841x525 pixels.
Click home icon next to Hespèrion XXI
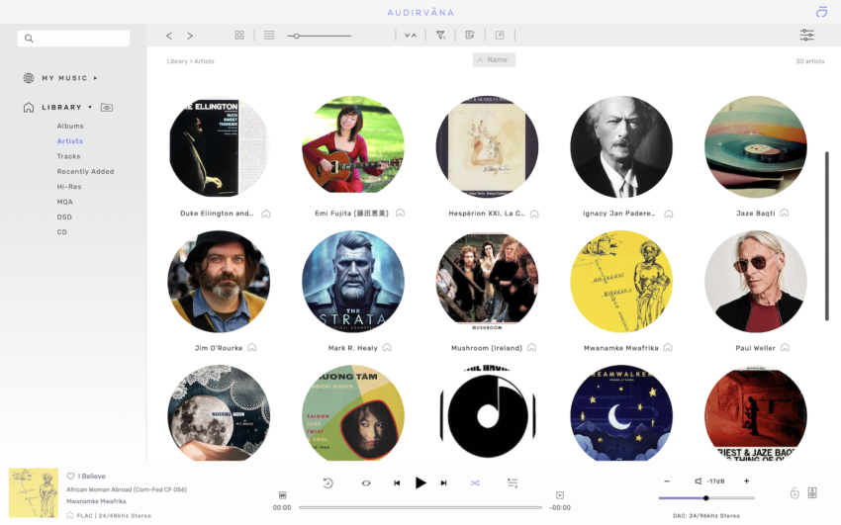point(534,214)
